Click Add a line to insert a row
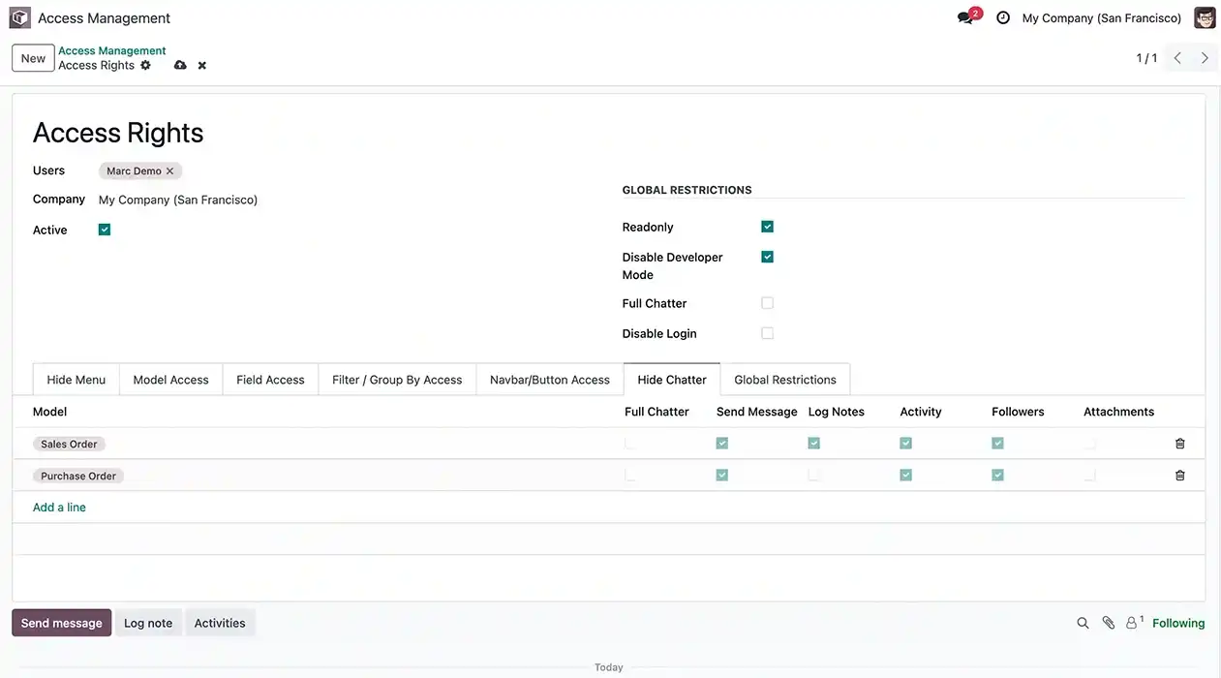This screenshot has width=1221, height=678. click(x=59, y=507)
